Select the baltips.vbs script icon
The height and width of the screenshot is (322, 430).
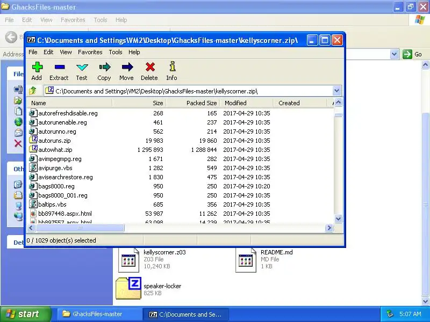point(33,204)
